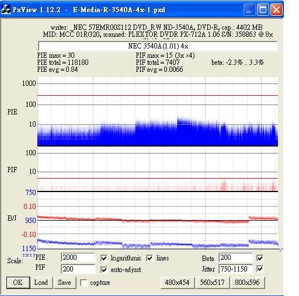
Task: Click the 'PIE total = 118180' text
Action: click(x=63, y=62)
